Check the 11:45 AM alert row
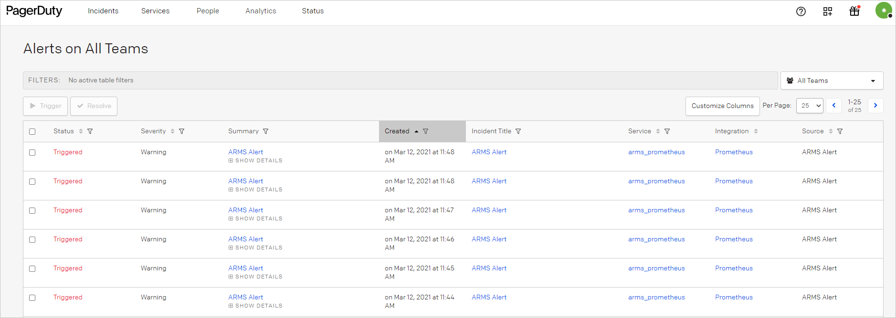 tap(32, 268)
